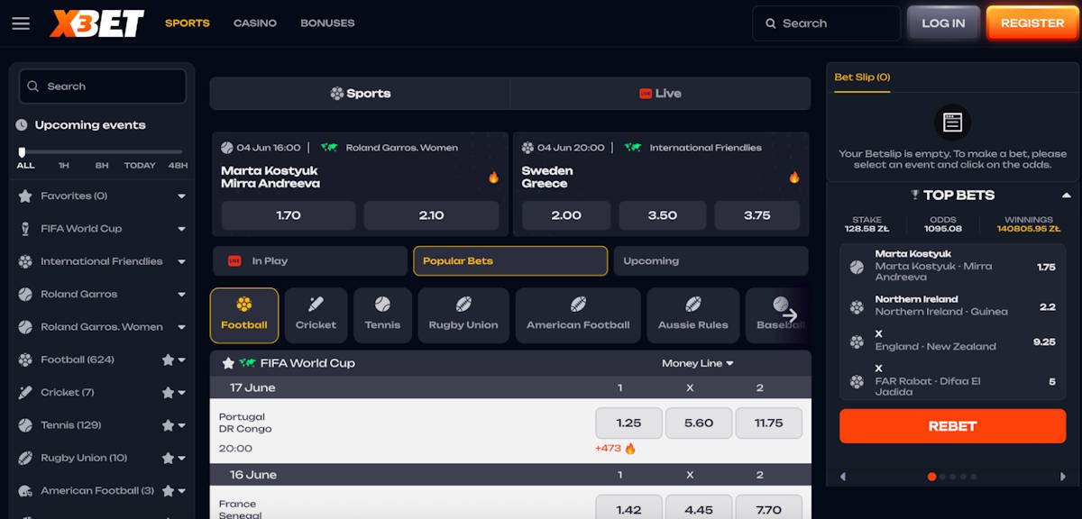Screen dimensions: 1082x519
Task: Expand Roland Garros in sidebar
Action: (x=181, y=295)
